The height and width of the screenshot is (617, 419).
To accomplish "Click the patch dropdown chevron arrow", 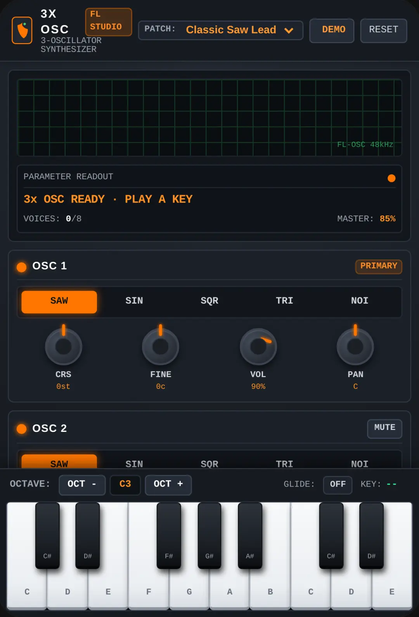I will coord(289,30).
